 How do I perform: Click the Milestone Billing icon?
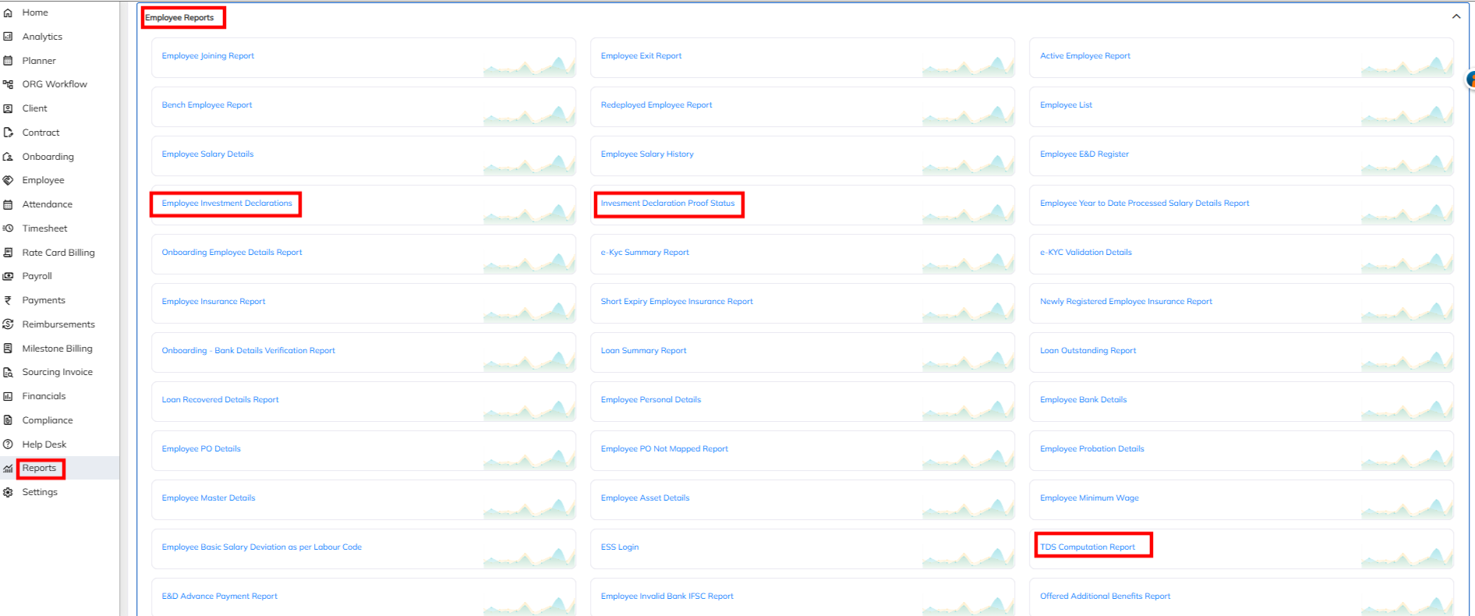coord(8,349)
